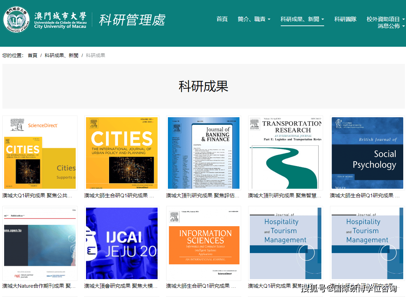Open the yellow CITIES journal cover thumbnail

coord(122,153)
